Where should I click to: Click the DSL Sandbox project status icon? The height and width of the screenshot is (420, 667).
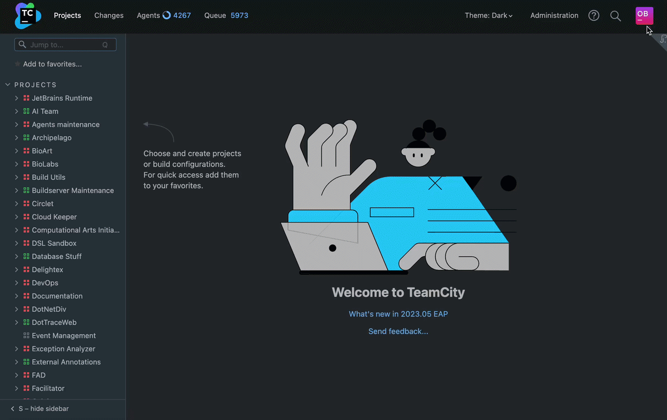point(26,244)
